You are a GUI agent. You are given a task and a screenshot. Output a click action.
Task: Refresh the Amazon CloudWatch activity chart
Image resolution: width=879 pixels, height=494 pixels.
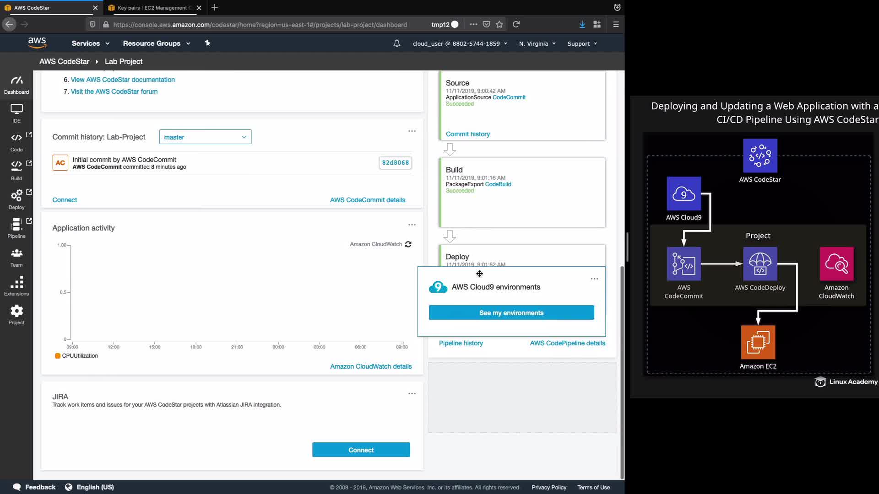click(408, 244)
